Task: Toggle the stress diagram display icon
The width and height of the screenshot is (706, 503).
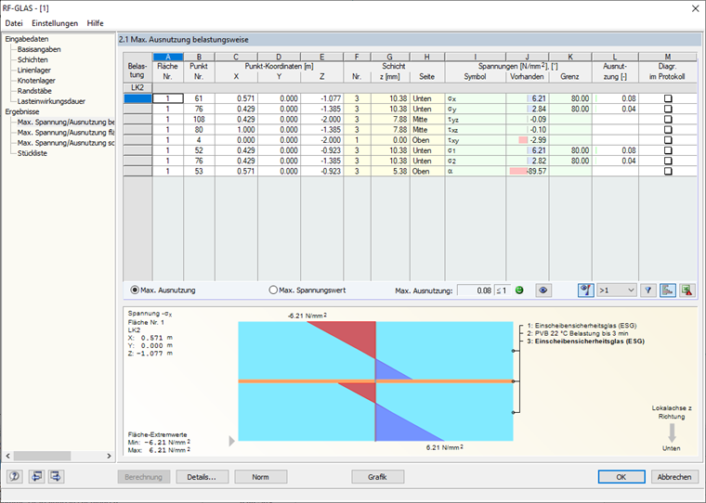Action: point(668,290)
